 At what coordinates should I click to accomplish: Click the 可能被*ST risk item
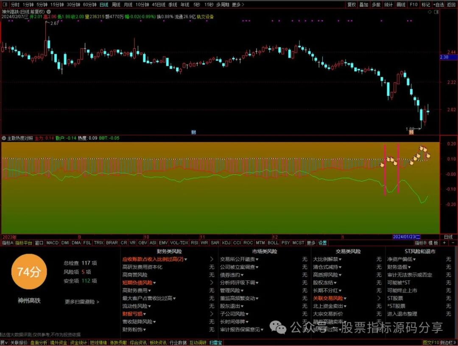(399, 283)
